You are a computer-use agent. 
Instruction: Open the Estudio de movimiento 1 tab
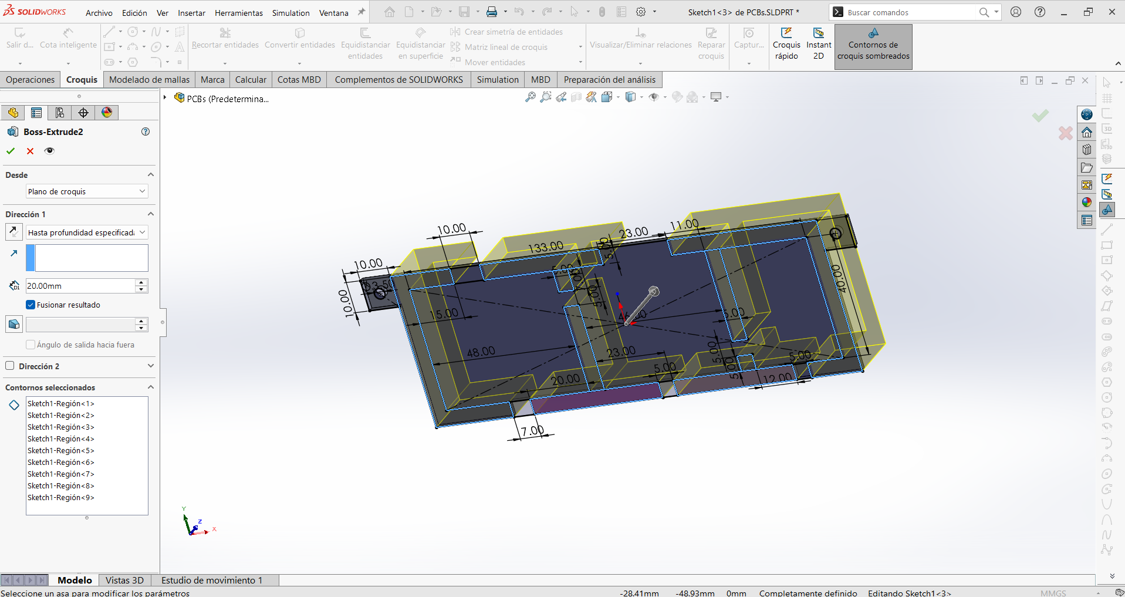212,580
